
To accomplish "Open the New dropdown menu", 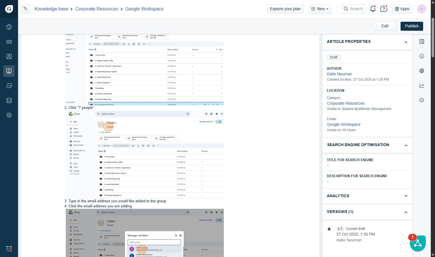I will 320,9.
